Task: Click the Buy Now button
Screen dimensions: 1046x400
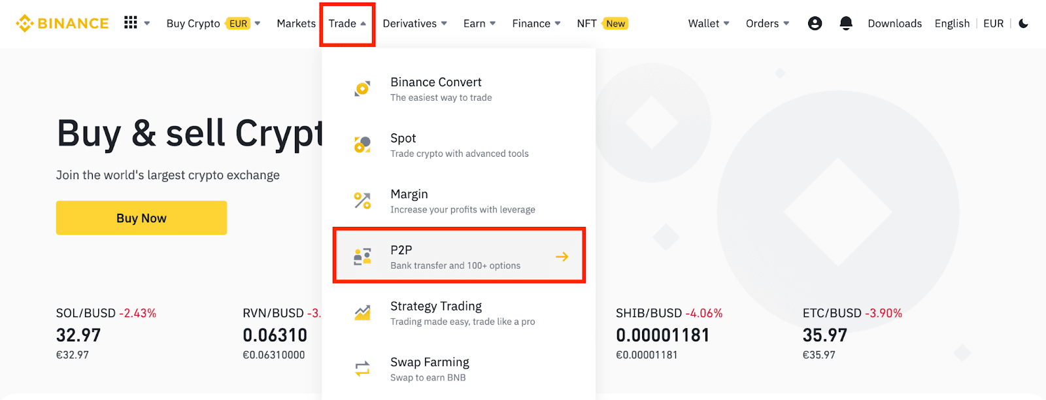Action: point(141,218)
